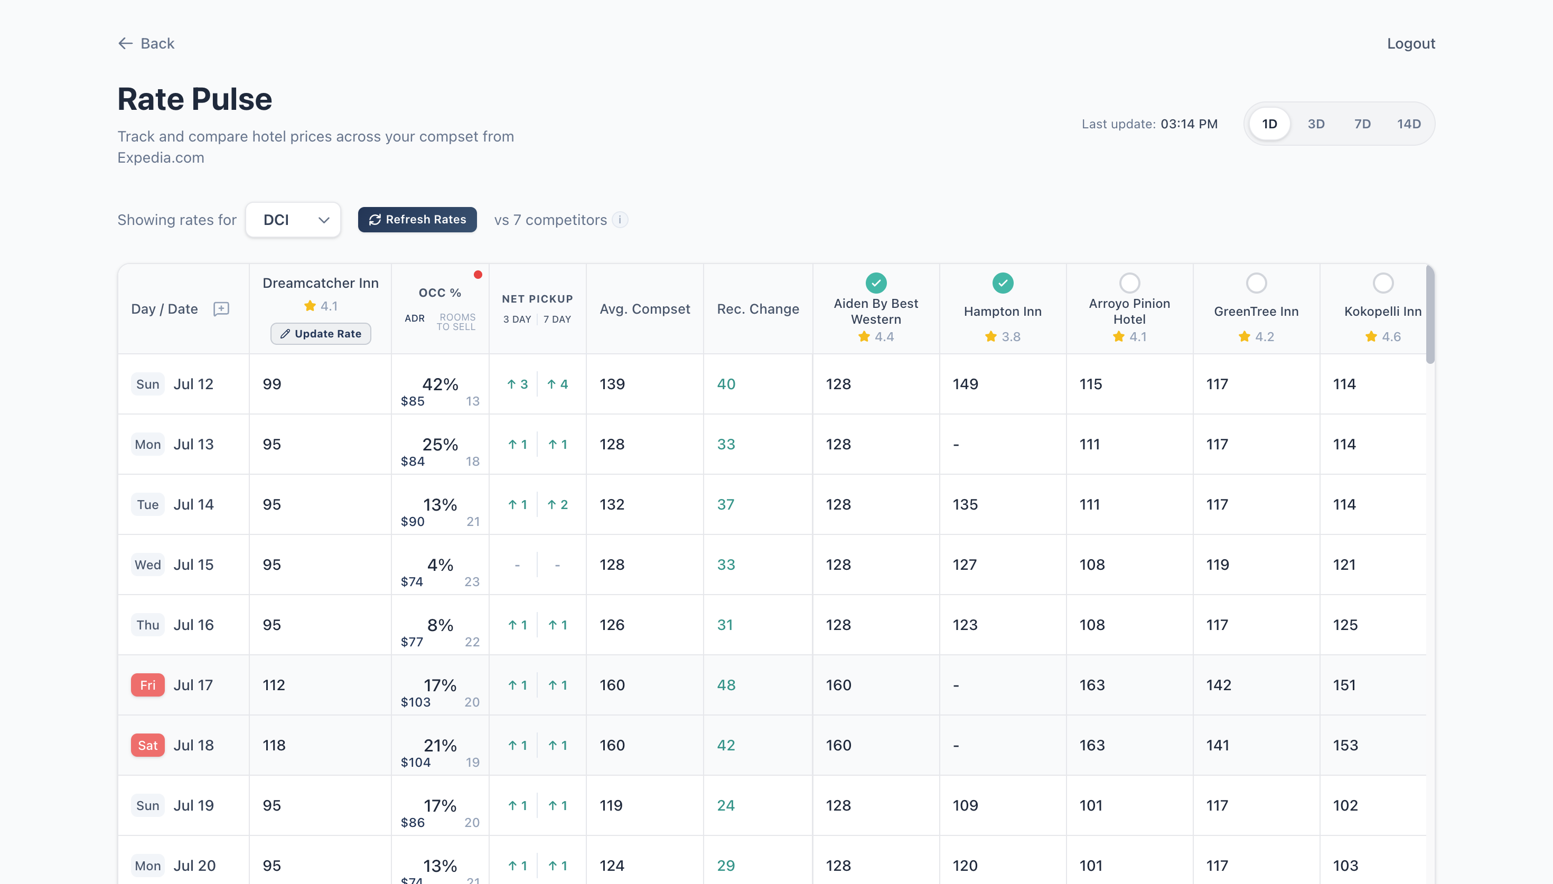The width and height of the screenshot is (1553, 884).
Task: Click the Back link text
Action: [x=157, y=43]
